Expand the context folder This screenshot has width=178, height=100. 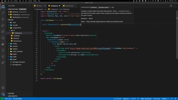pos(15,46)
